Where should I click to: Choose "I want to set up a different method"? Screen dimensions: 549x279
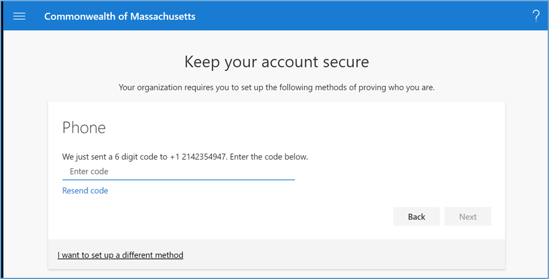tap(120, 255)
